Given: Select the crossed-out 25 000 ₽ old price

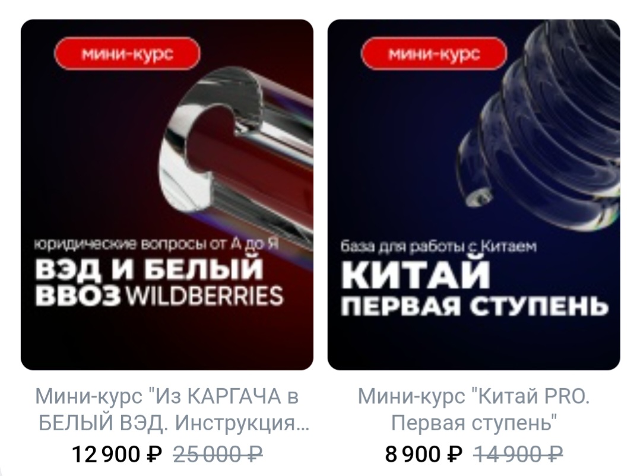Looking at the screenshot, I should (x=218, y=453).
